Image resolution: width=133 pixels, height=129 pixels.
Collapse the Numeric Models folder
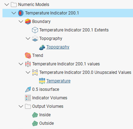point(7,5)
